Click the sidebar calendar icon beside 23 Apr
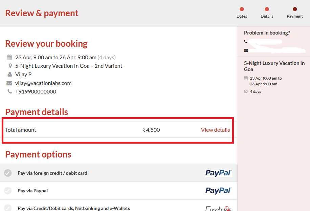Image resolution: width=310 pixels, height=211 pixels. (246, 78)
